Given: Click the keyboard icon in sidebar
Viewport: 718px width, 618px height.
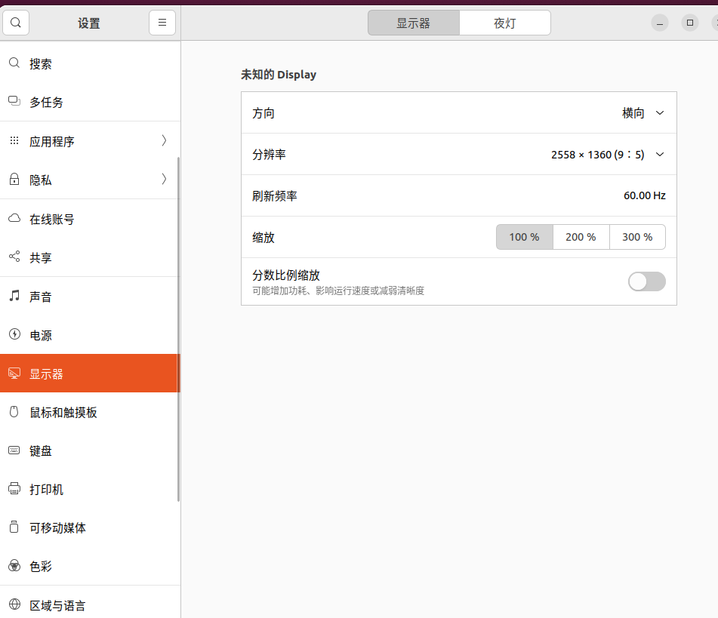Looking at the screenshot, I should pos(14,450).
